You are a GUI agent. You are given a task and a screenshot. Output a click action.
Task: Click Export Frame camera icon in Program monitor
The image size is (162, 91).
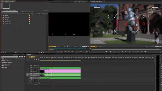(x=145, y=52)
